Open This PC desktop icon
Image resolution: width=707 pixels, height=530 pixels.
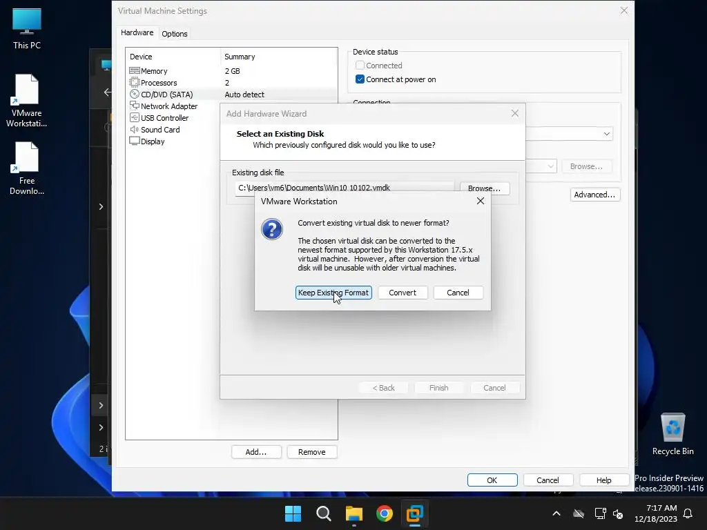tap(27, 28)
